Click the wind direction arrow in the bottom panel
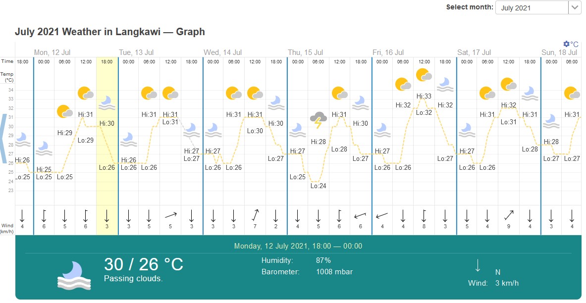 [x=477, y=265]
